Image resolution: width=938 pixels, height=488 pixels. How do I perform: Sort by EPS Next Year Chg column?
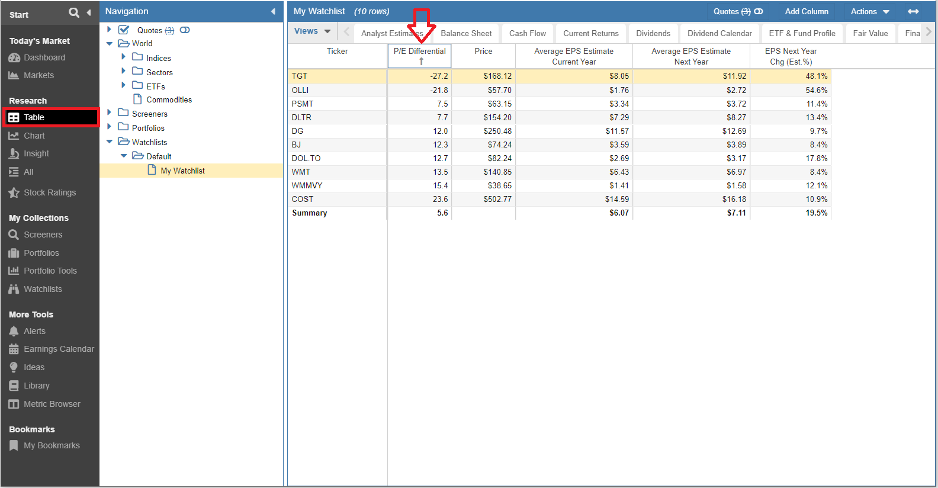791,56
